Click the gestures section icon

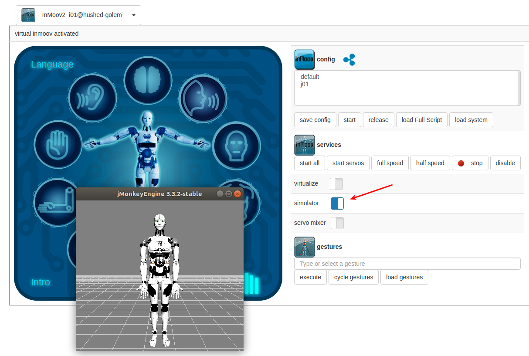305,247
